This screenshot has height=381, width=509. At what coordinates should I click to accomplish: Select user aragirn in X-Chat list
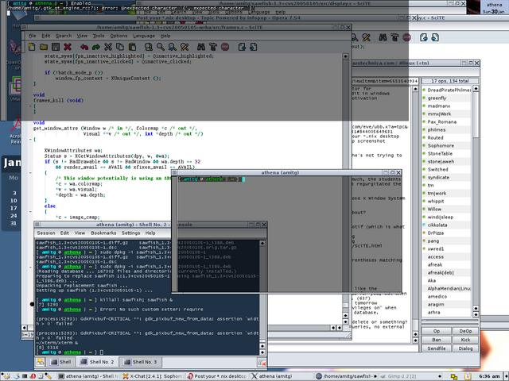tap(446, 305)
